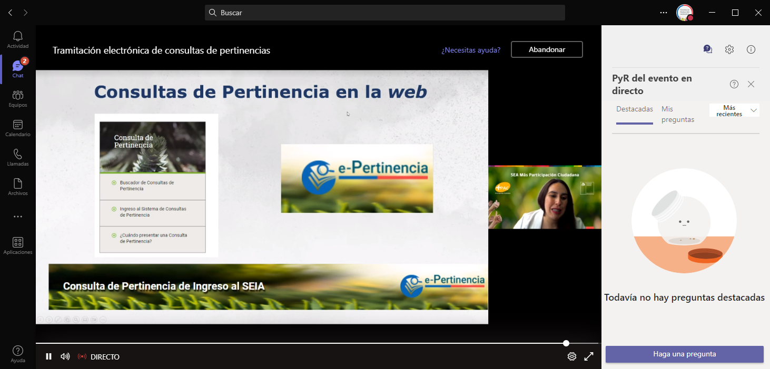Open the title bar more options menu
Image resolution: width=770 pixels, height=369 pixels.
[663, 13]
